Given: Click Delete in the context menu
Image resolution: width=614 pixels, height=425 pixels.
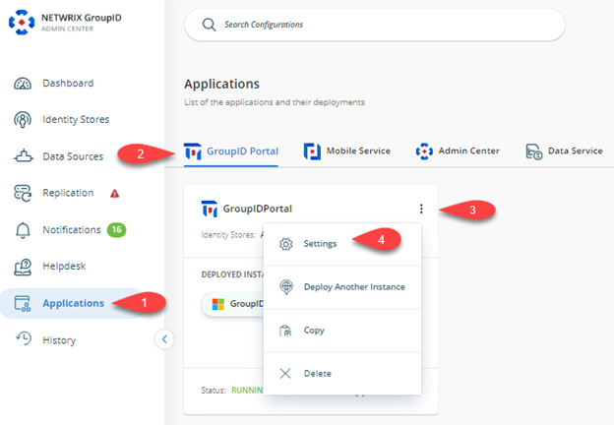Looking at the screenshot, I should 318,374.
